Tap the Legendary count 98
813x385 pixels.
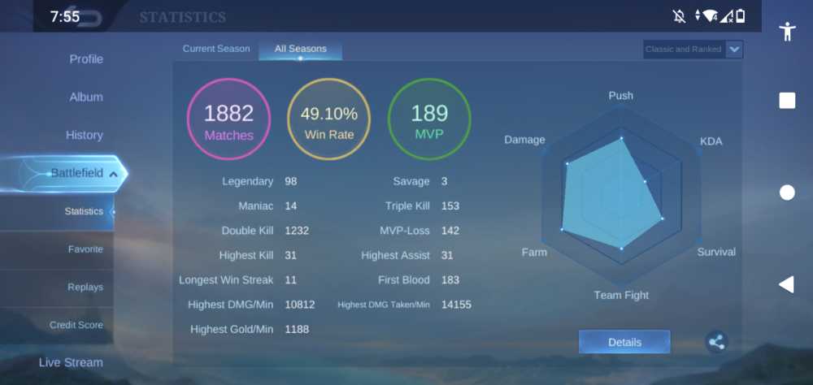pyautogui.click(x=291, y=181)
